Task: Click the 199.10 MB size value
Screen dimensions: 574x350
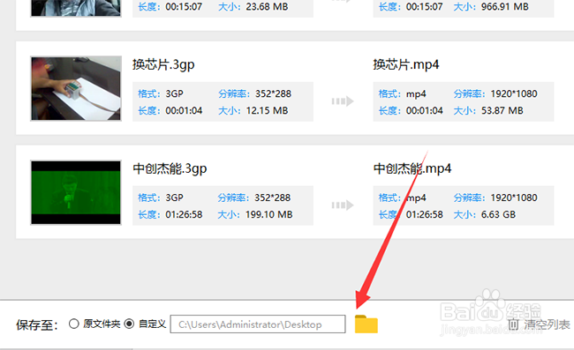Action: point(269,214)
